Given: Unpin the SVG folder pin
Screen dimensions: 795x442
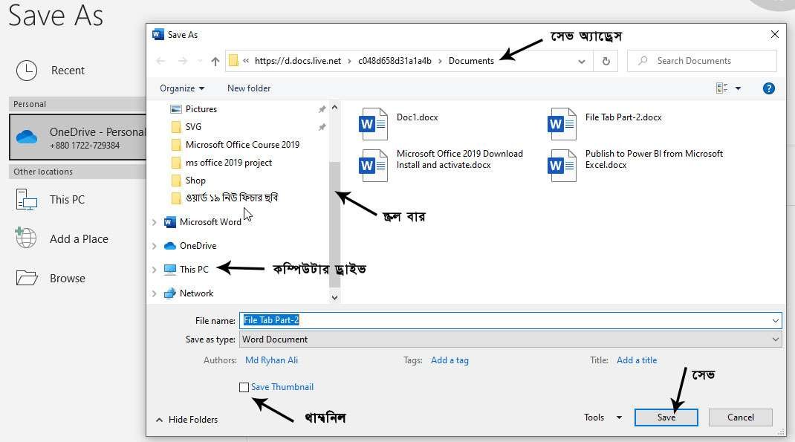Looking at the screenshot, I should 322,126.
